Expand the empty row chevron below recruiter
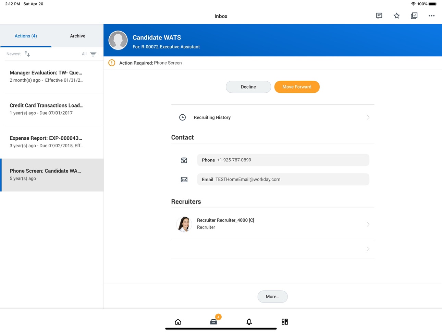Screen dimensions: 442x332 [x=368, y=249]
